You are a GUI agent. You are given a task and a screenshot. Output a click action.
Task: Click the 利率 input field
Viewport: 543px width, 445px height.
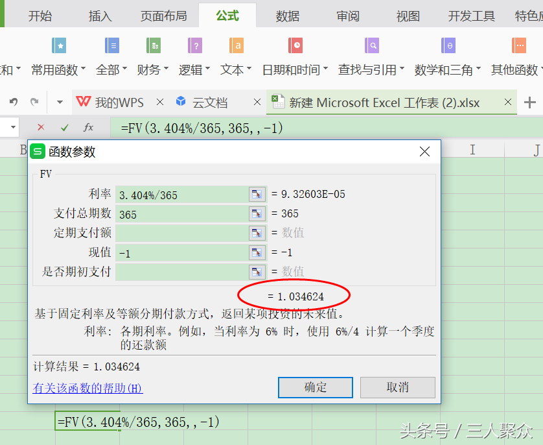pos(182,195)
